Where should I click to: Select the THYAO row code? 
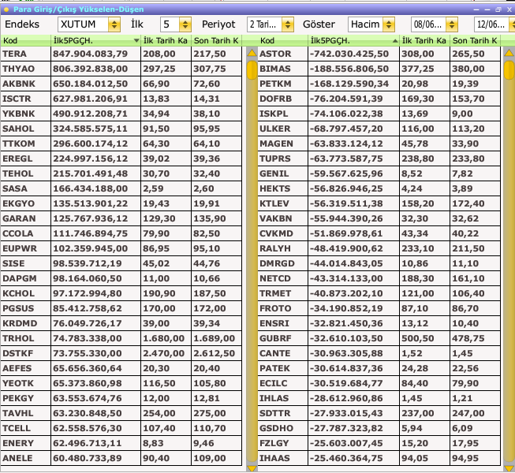(x=18, y=69)
